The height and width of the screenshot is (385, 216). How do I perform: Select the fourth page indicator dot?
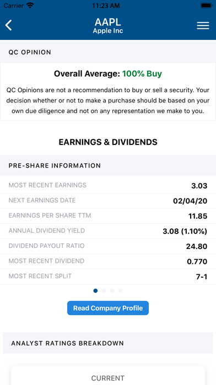tap(120, 291)
